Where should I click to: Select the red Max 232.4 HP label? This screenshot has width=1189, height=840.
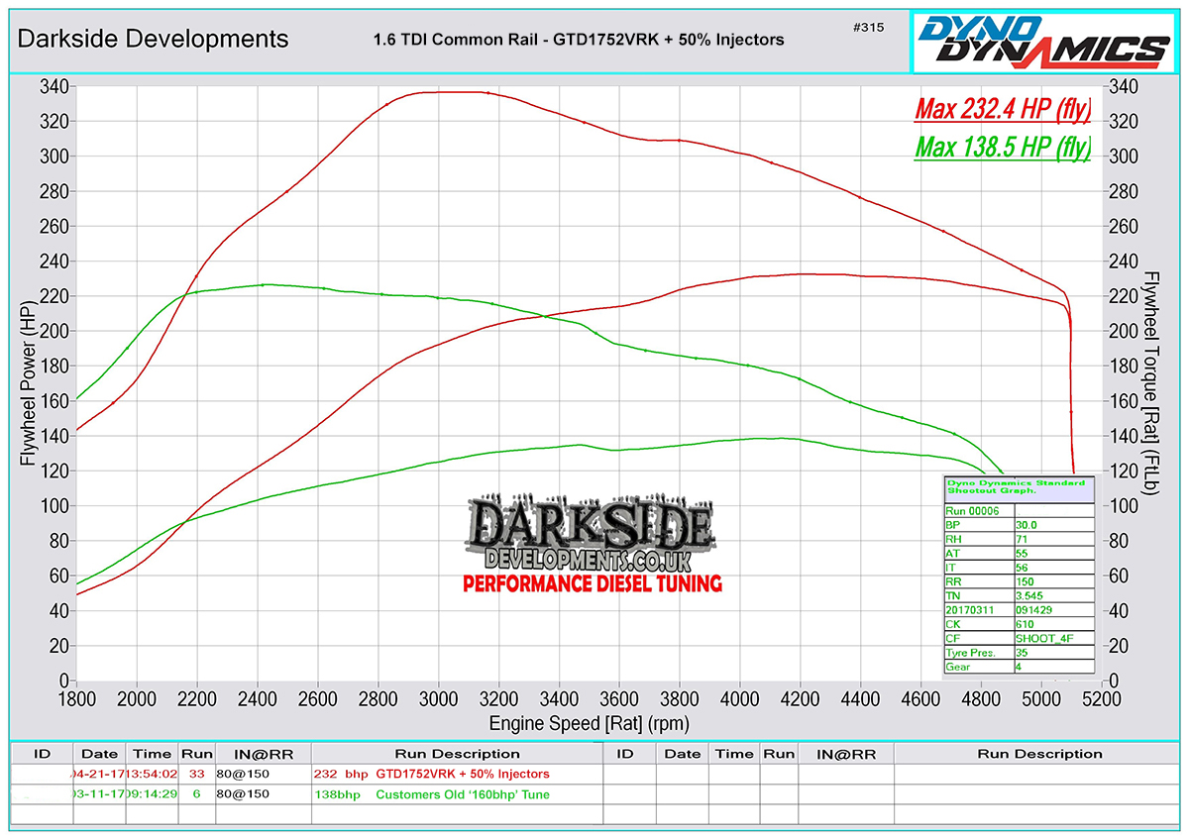tap(1002, 107)
